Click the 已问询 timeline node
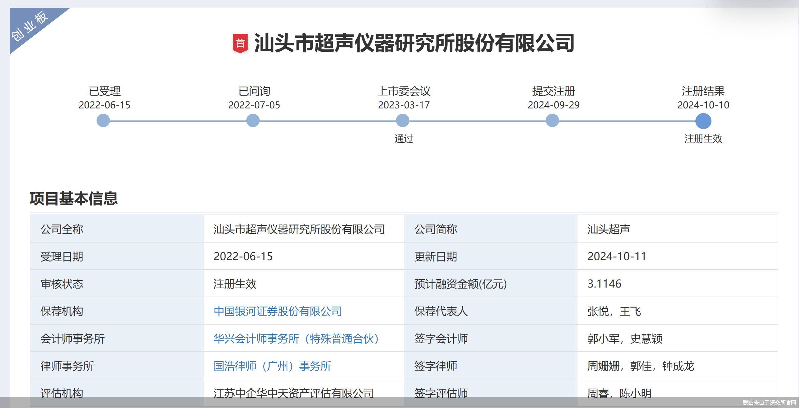The image size is (799, 408). click(x=253, y=120)
